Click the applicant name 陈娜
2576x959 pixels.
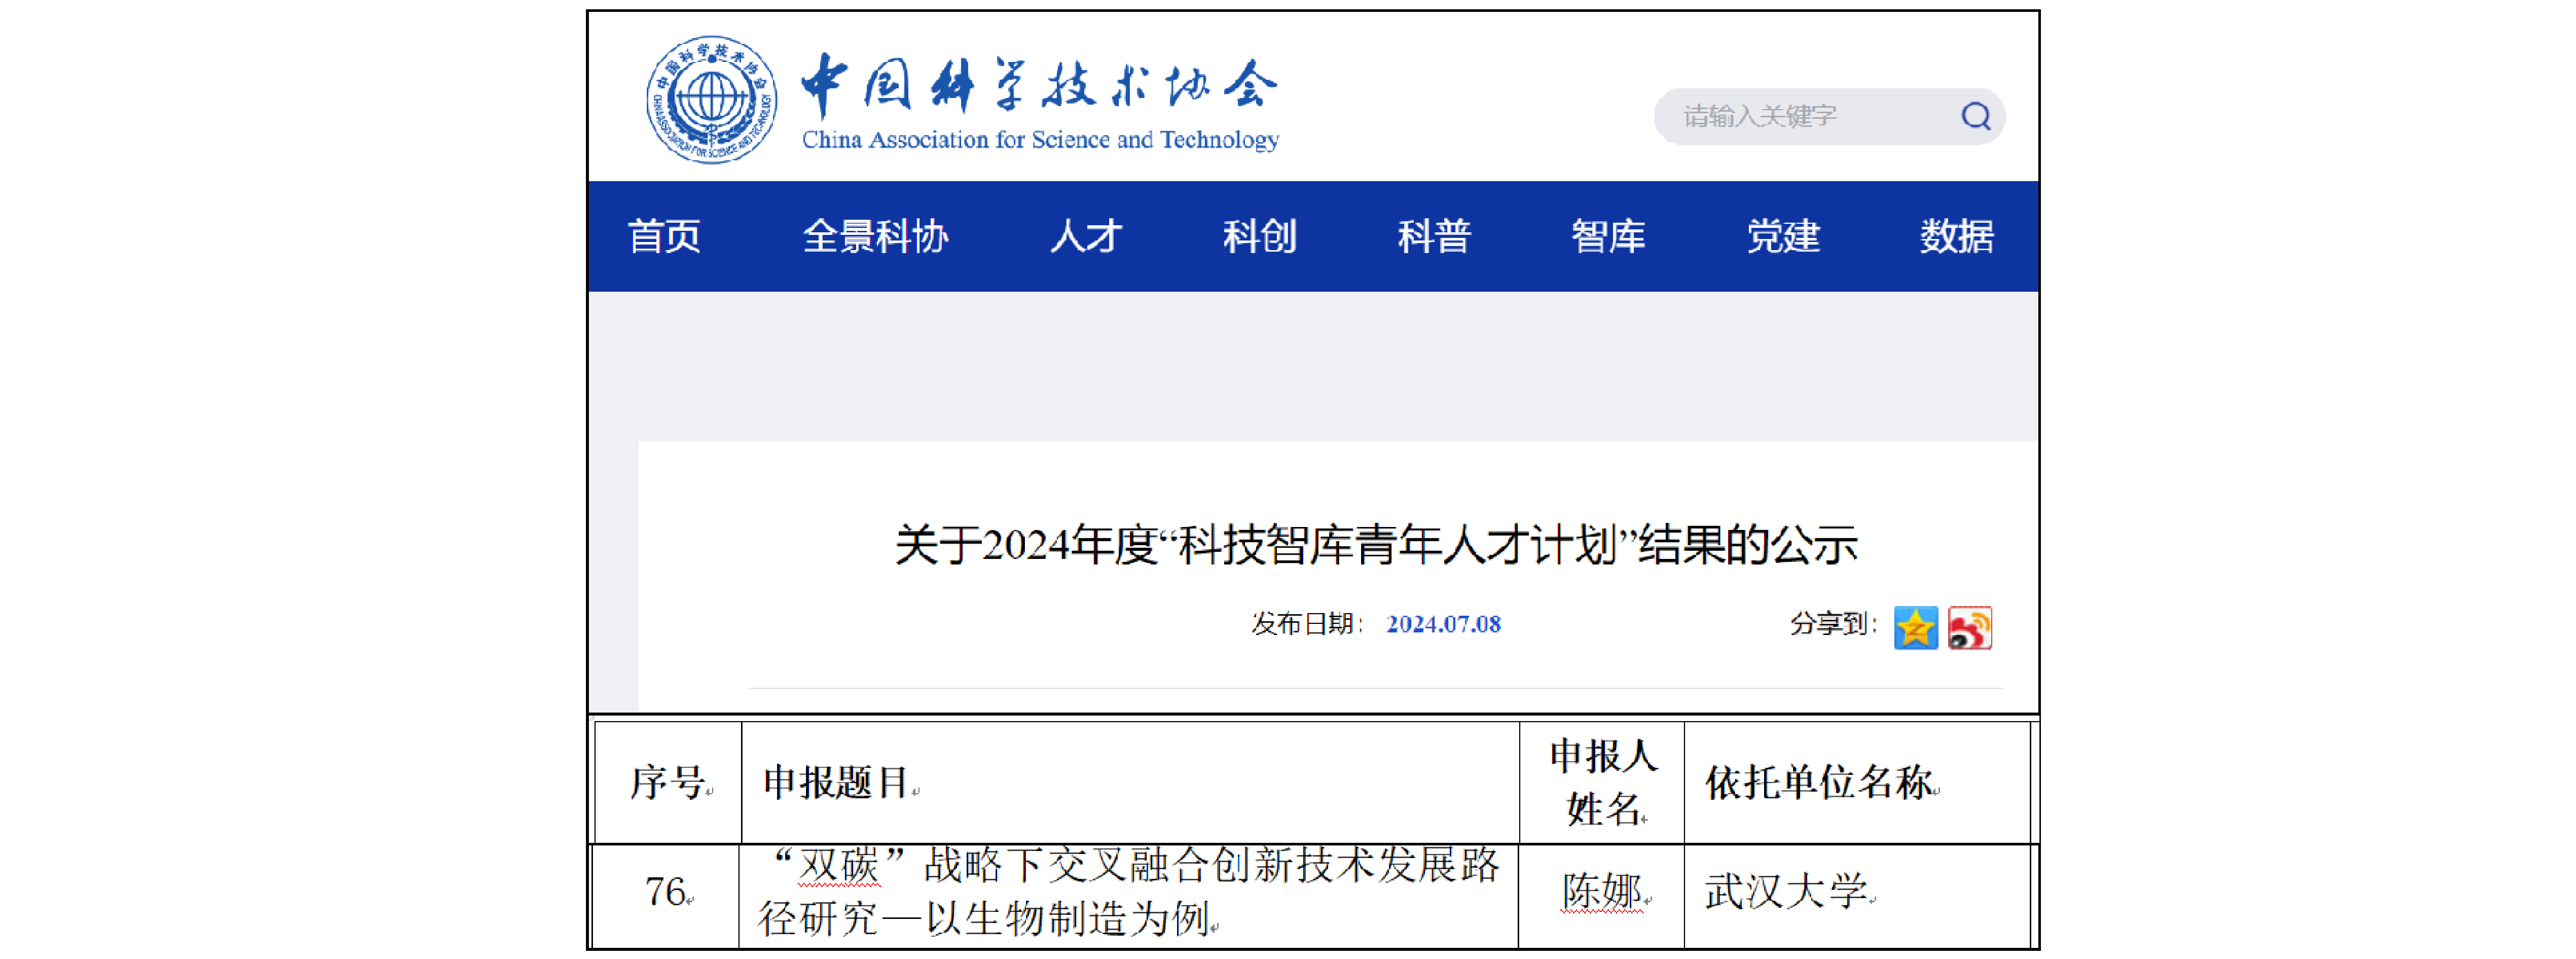[x=1602, y=891]
